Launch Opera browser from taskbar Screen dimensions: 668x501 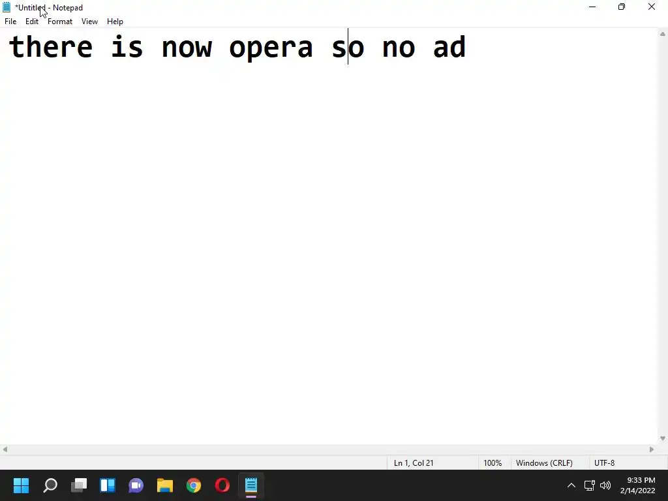[x=222, y=485]
